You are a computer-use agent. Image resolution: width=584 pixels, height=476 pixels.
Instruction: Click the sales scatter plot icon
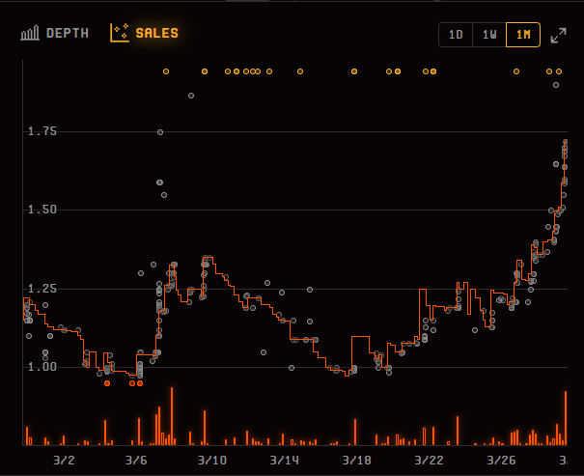119,33
